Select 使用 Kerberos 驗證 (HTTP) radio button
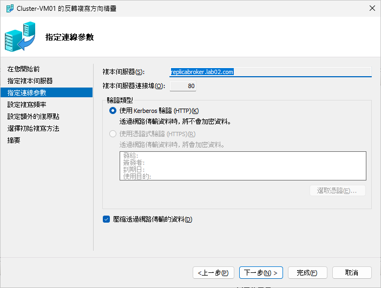The image size is (381, 288). [x=113, y=111]
